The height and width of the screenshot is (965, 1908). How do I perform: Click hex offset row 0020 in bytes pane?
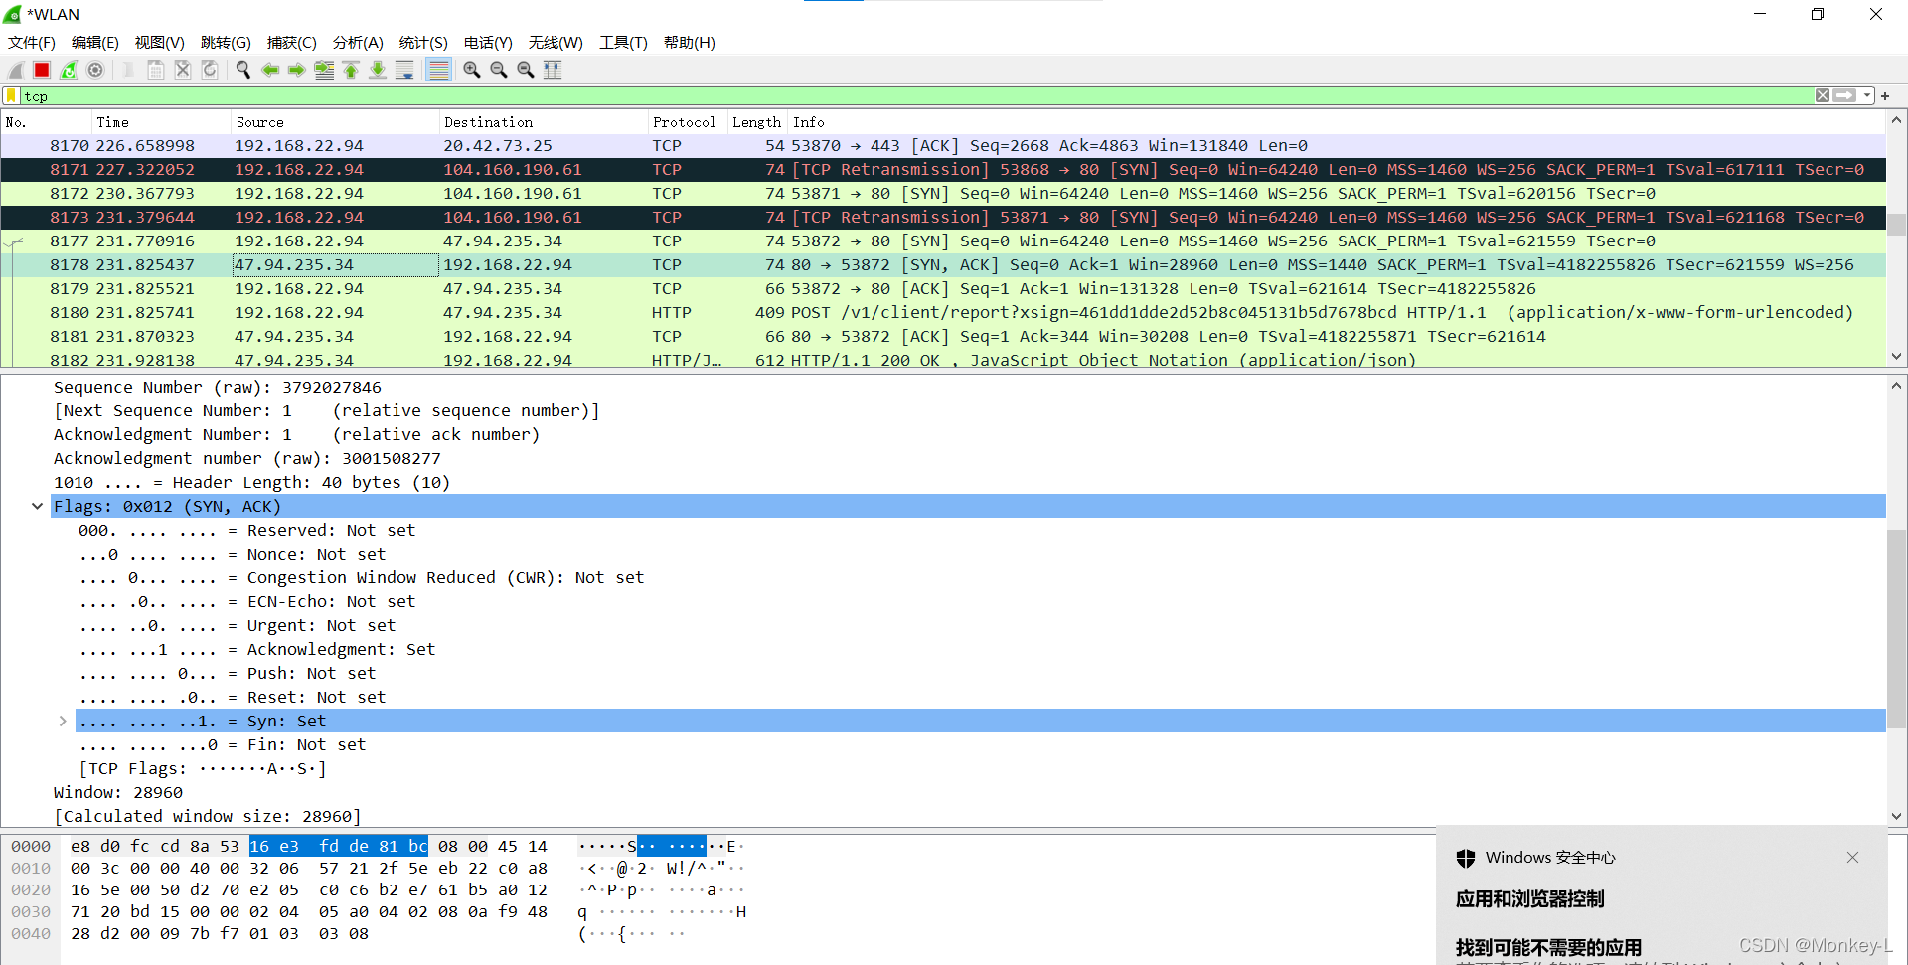[31, 889]
